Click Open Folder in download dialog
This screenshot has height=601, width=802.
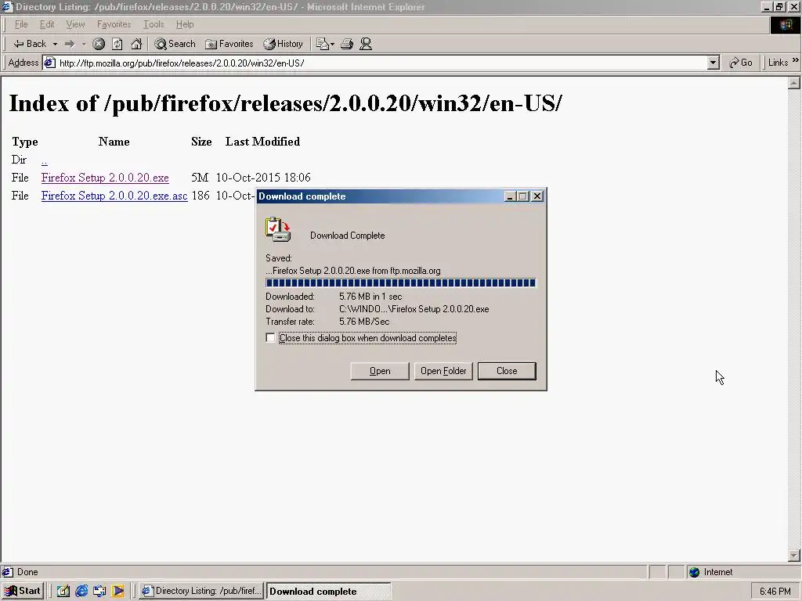(x=443, y=371)
